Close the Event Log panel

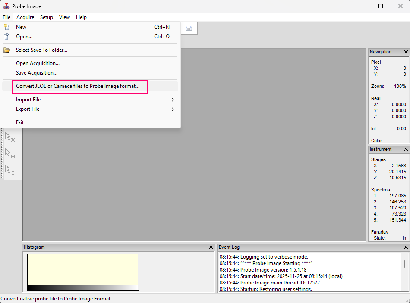[406, 247]
